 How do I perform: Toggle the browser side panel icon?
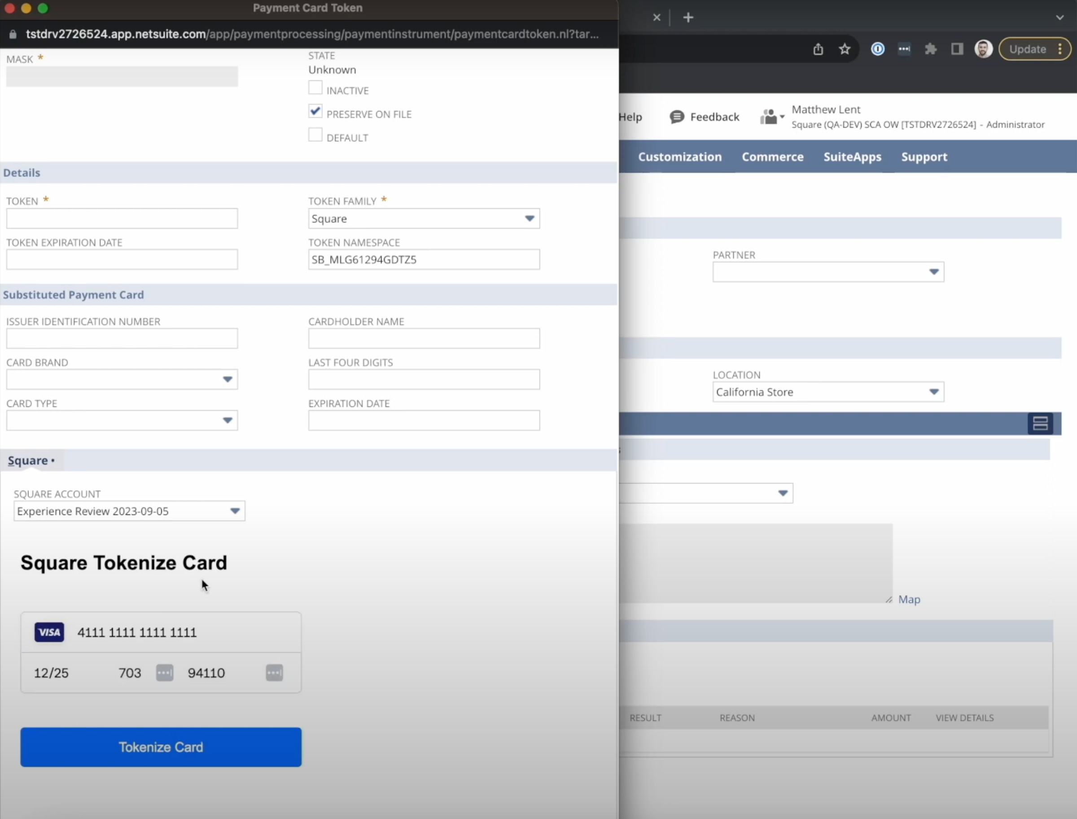coord(957,49)
